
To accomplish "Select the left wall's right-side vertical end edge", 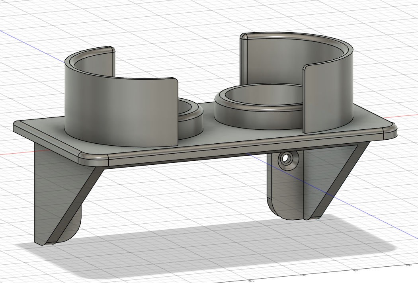I will tap(176, 111).
